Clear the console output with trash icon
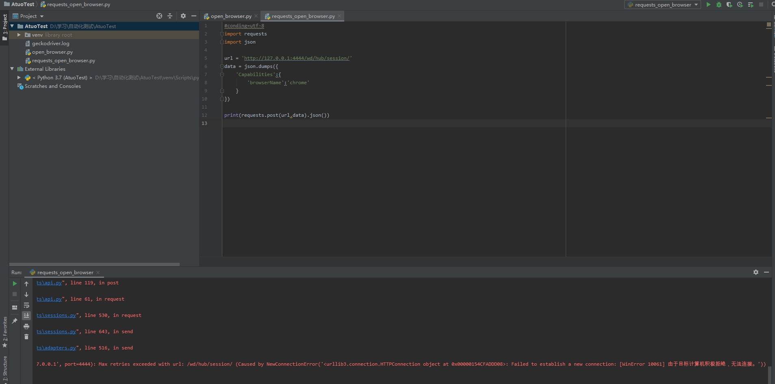775x384 pixels. (x=26, y=337)
